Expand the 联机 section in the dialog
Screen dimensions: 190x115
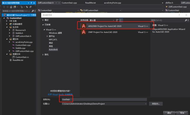(43, 55)
